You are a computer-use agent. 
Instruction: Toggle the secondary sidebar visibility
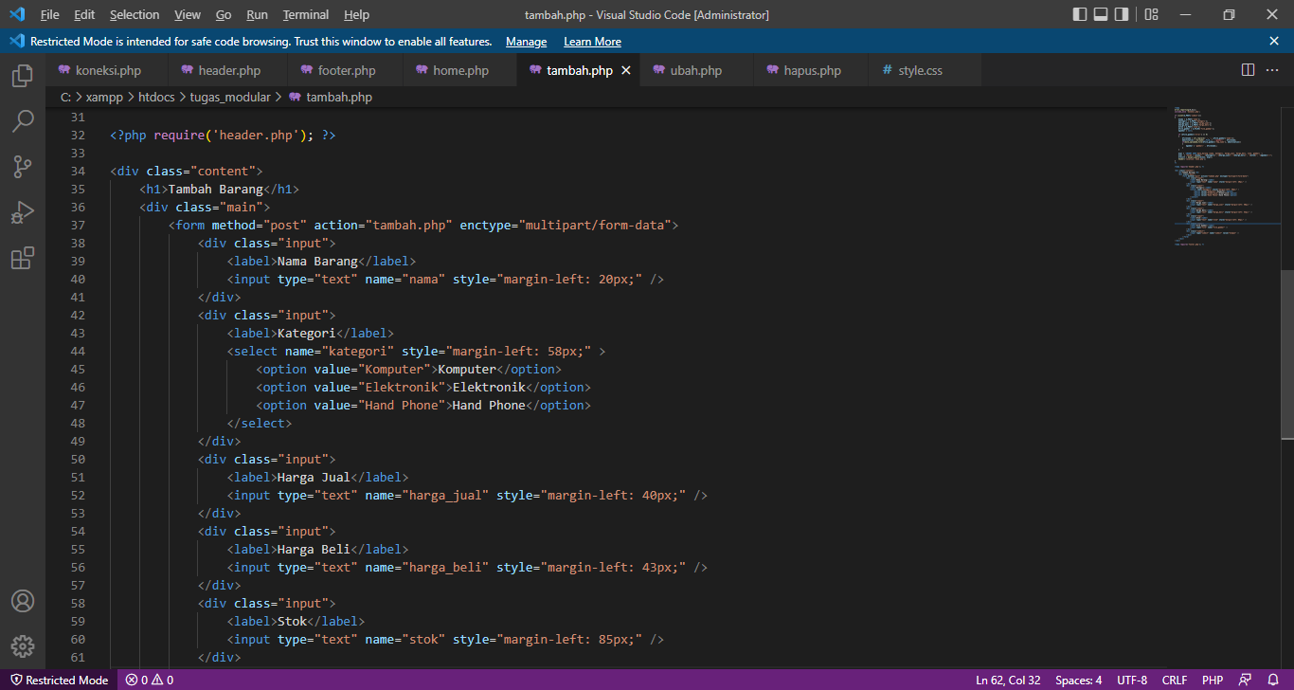(1123, 14)
